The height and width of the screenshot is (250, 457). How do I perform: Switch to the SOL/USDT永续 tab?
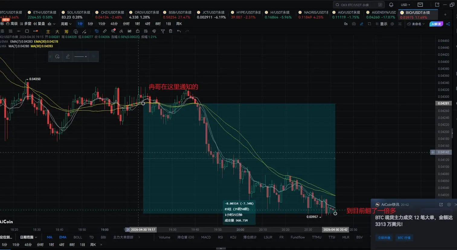click(x=76, y=15)
